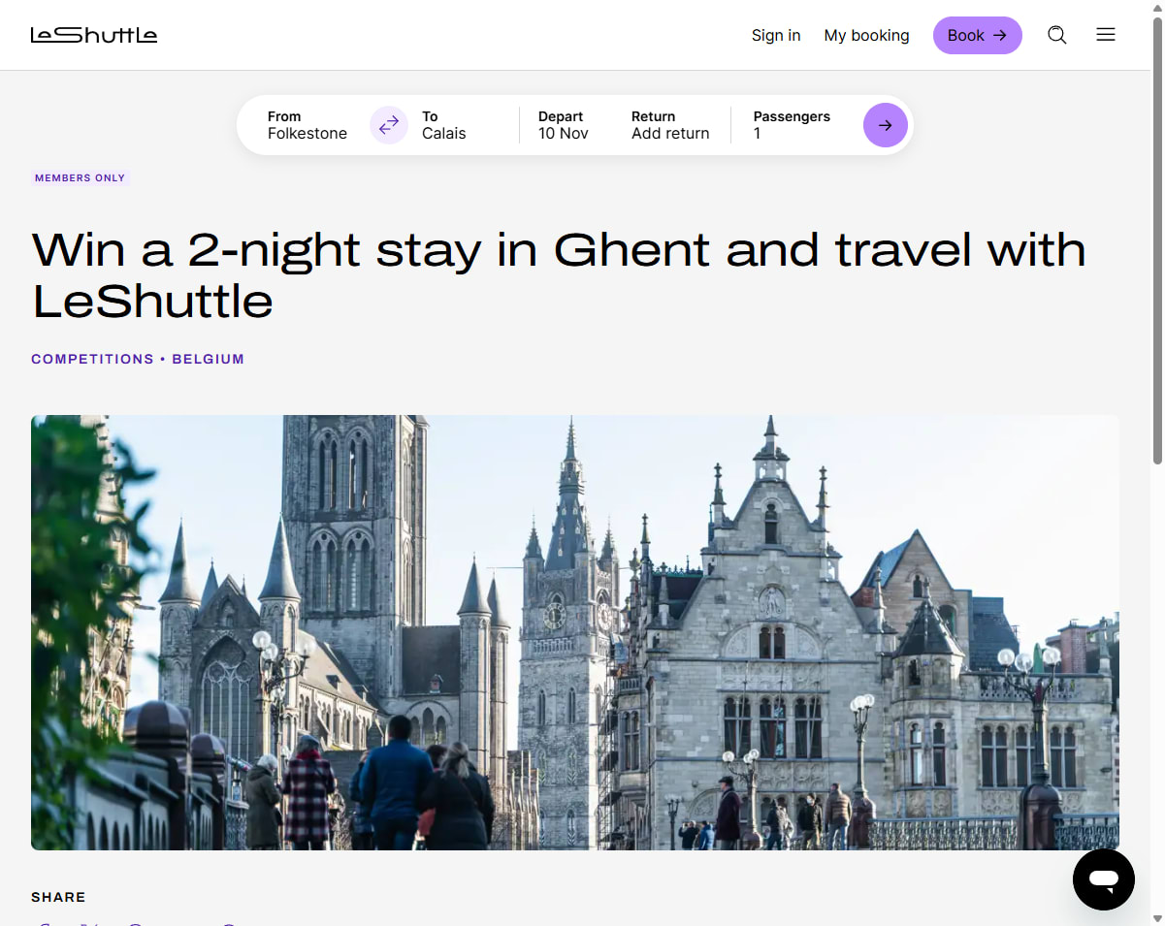1165x926 pixels.
Task: Select the To Calais field
Action: tap(444, 125)
